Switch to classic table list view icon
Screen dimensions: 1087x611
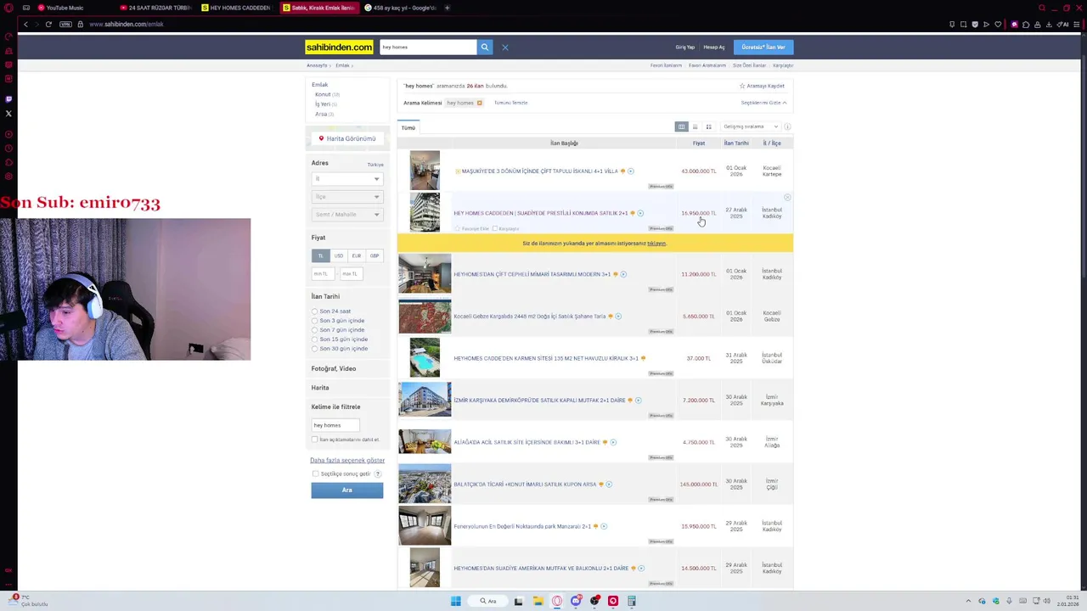click(681, 126)
